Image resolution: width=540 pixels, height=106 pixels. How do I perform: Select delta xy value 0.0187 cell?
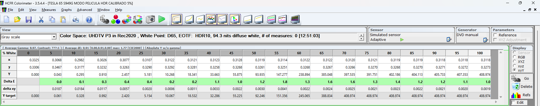[x=51, y=89]
